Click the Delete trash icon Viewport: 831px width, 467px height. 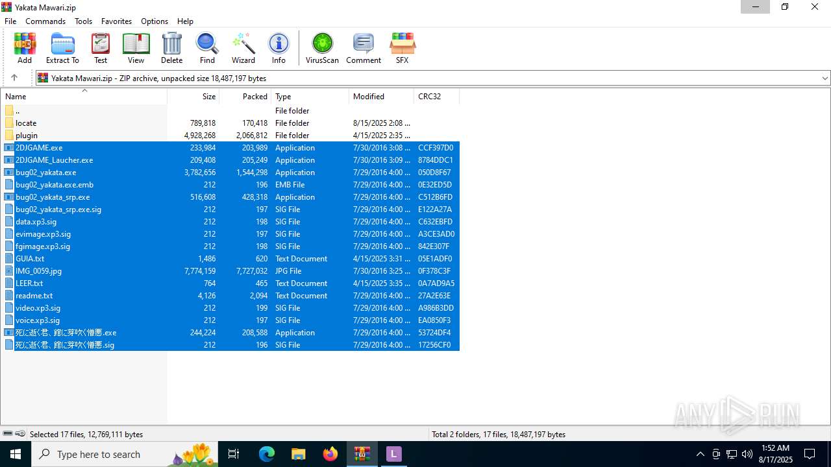171,49
